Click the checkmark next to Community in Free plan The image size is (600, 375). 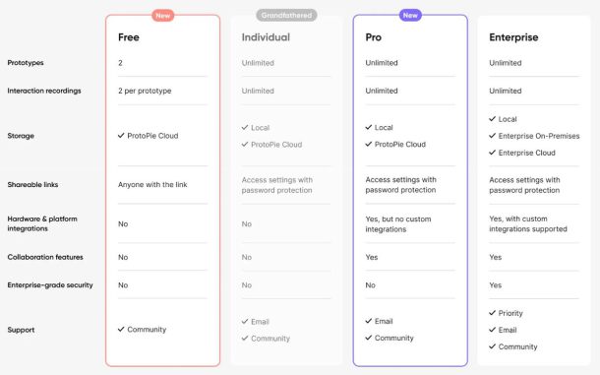pos(121,330)
